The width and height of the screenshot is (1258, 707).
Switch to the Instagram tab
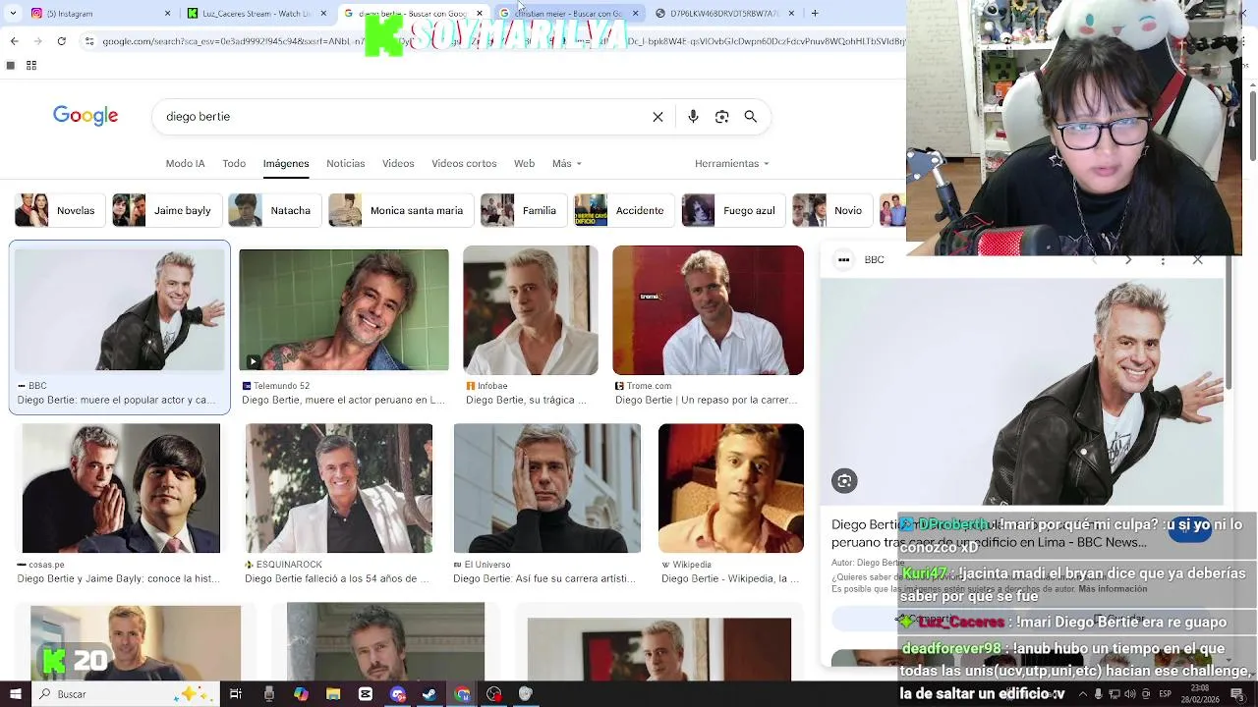pyautogui.click(x=98, y=13)
